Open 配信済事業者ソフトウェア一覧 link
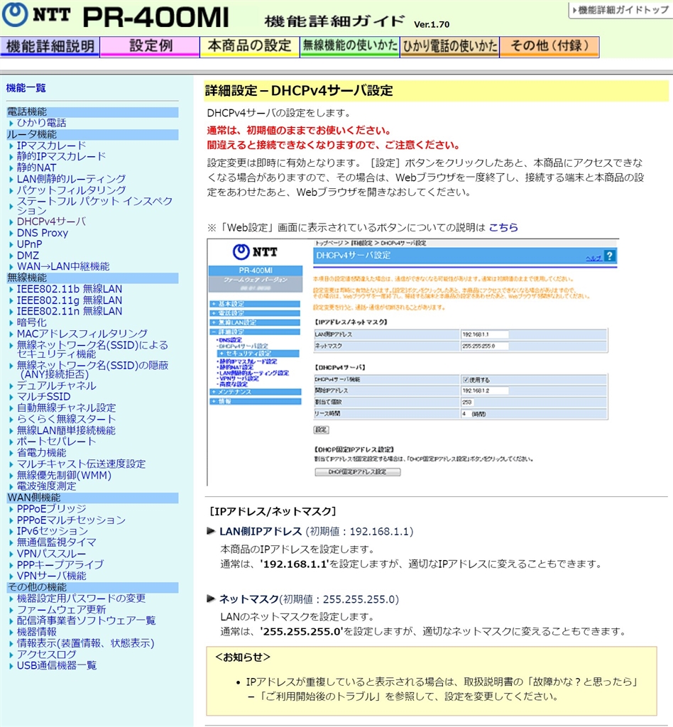 pos(86,621)
